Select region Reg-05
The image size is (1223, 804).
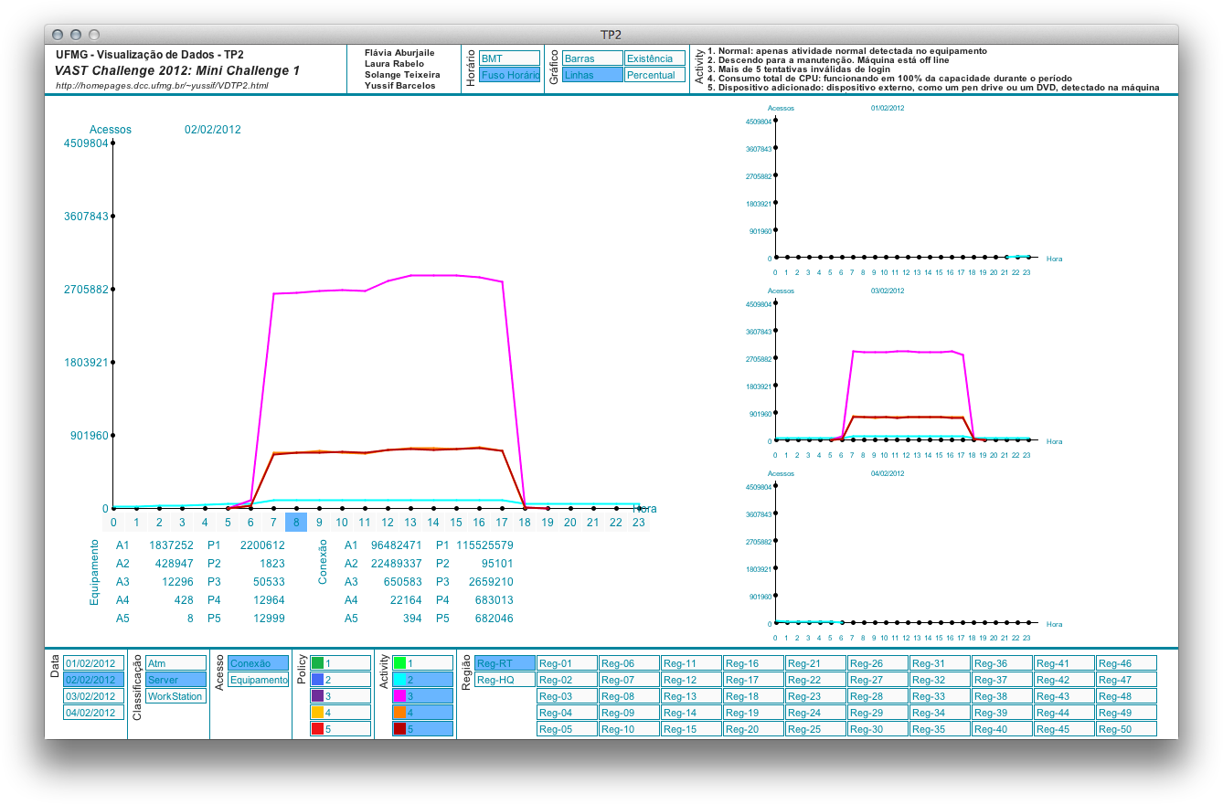pos(567,729)
